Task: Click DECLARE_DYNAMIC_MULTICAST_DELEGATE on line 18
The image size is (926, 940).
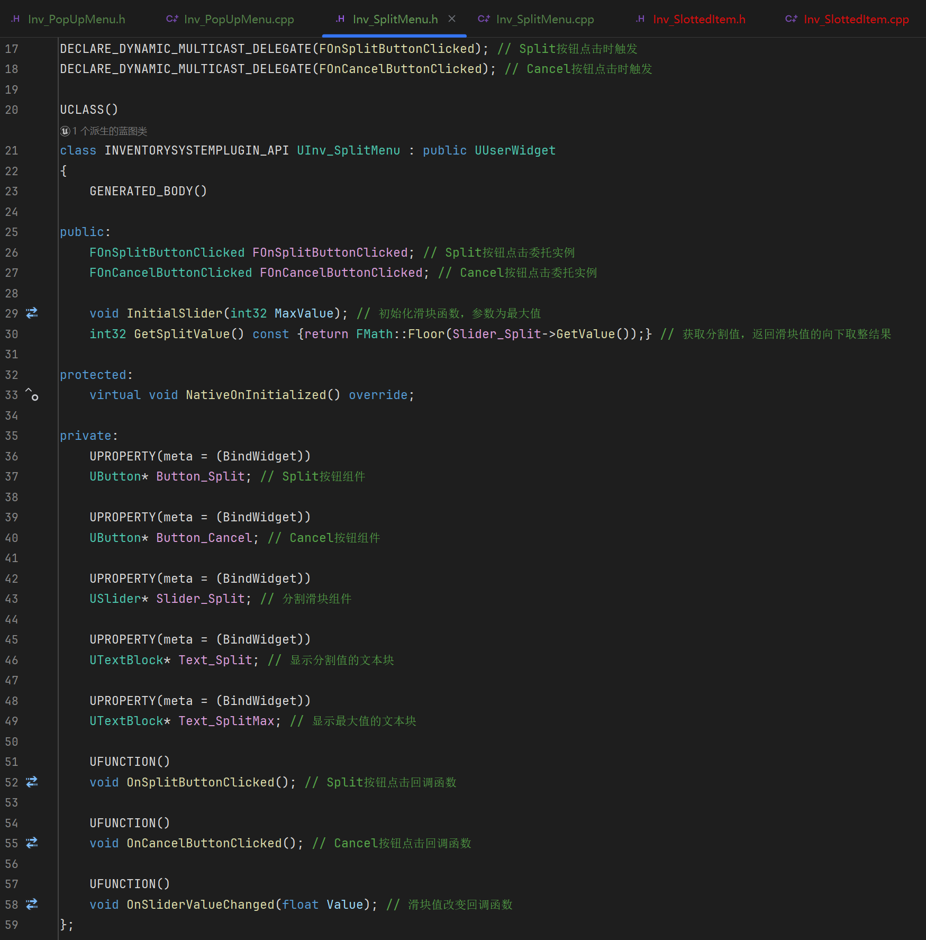Action: coord(186,69)
